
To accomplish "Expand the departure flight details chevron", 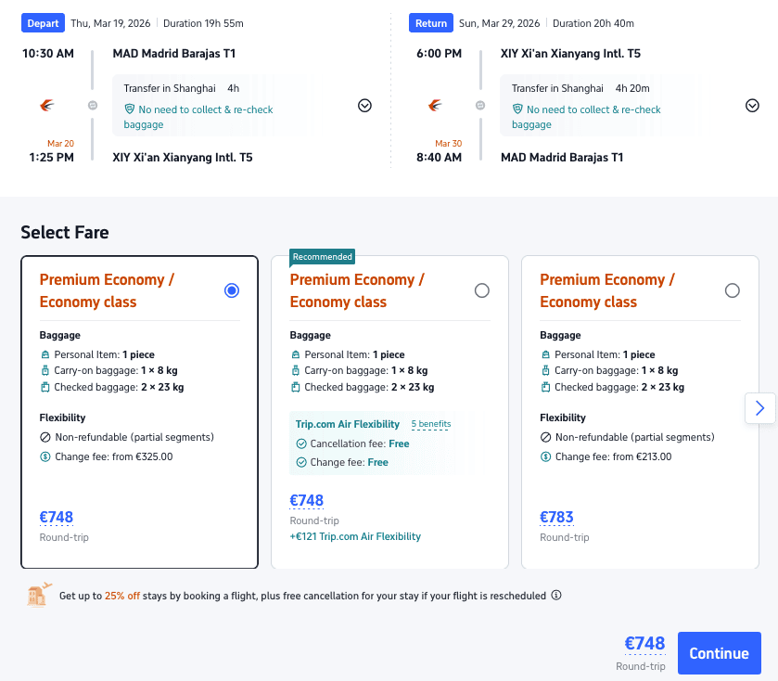I will 364,106.
